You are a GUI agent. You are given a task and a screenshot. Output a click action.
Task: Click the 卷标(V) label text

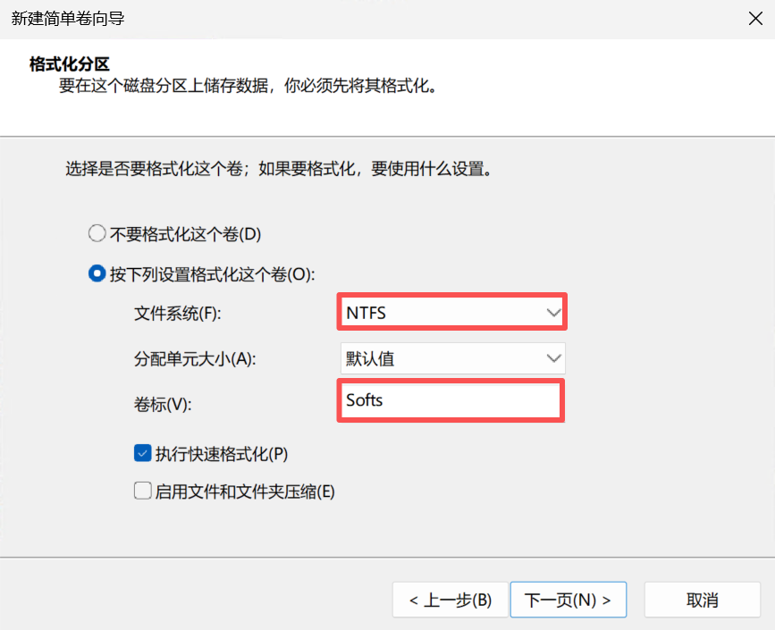164,403
